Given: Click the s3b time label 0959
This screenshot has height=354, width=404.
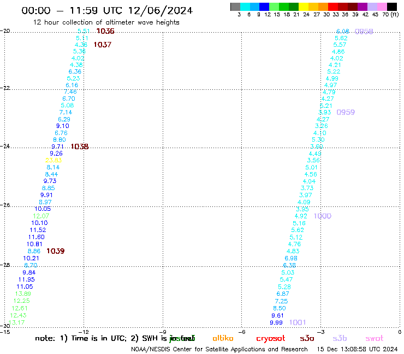Looking at the screenshot, I should (x=346, y=112).
